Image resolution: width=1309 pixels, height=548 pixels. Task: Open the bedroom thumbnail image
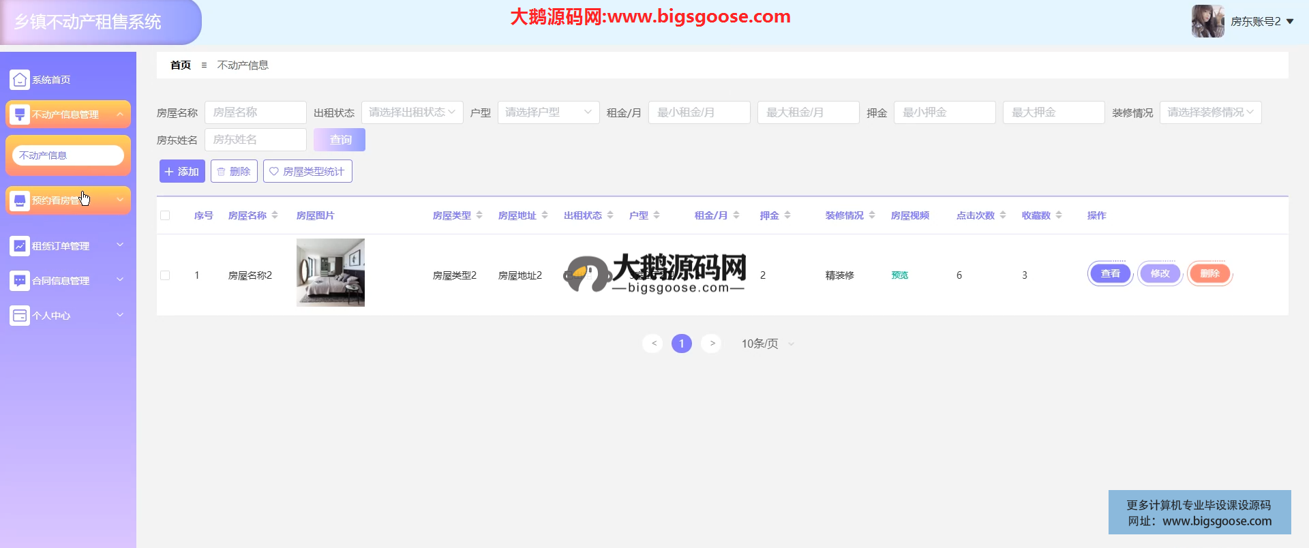[331, 273]
